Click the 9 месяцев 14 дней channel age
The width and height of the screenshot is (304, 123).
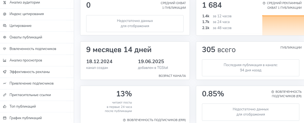[119, 50]
